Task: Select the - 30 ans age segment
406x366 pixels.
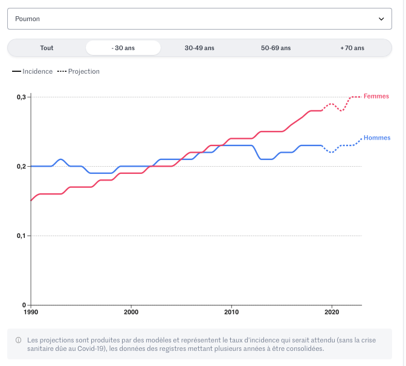Action: [123, 48]
